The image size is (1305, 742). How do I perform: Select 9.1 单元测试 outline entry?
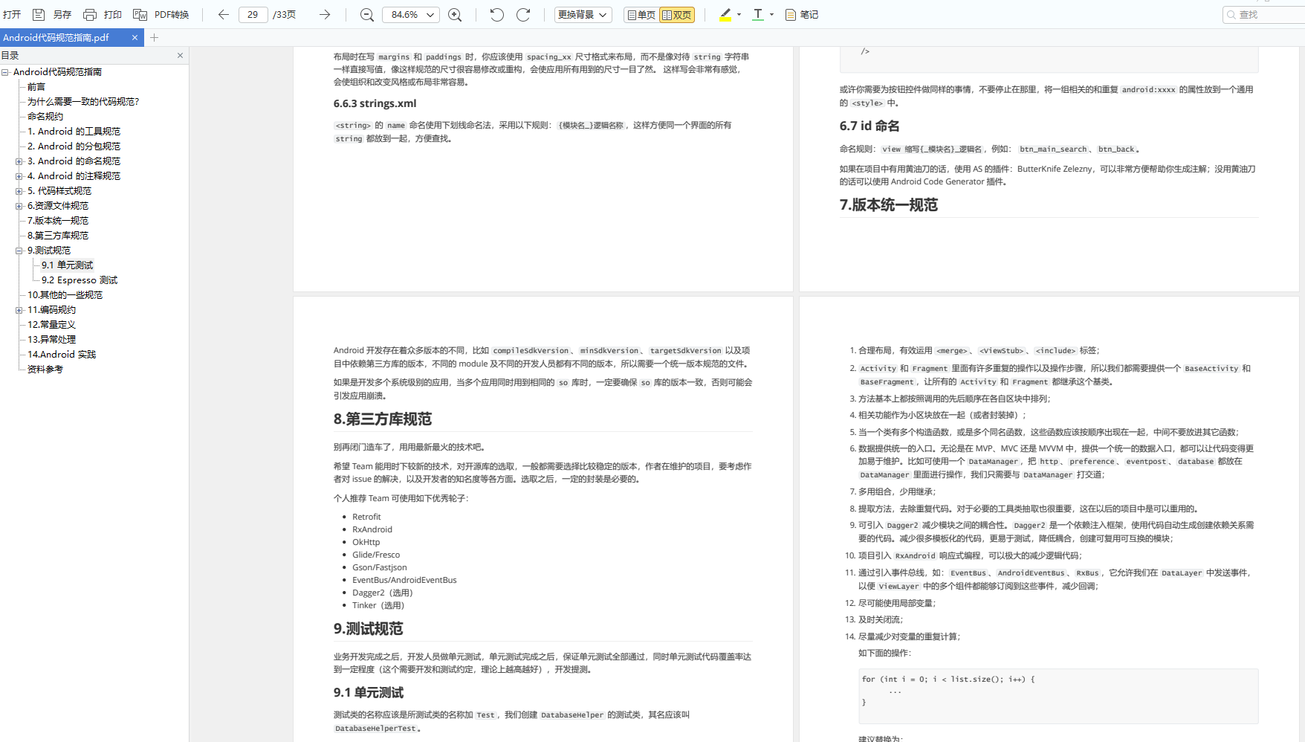coord(68,265)
